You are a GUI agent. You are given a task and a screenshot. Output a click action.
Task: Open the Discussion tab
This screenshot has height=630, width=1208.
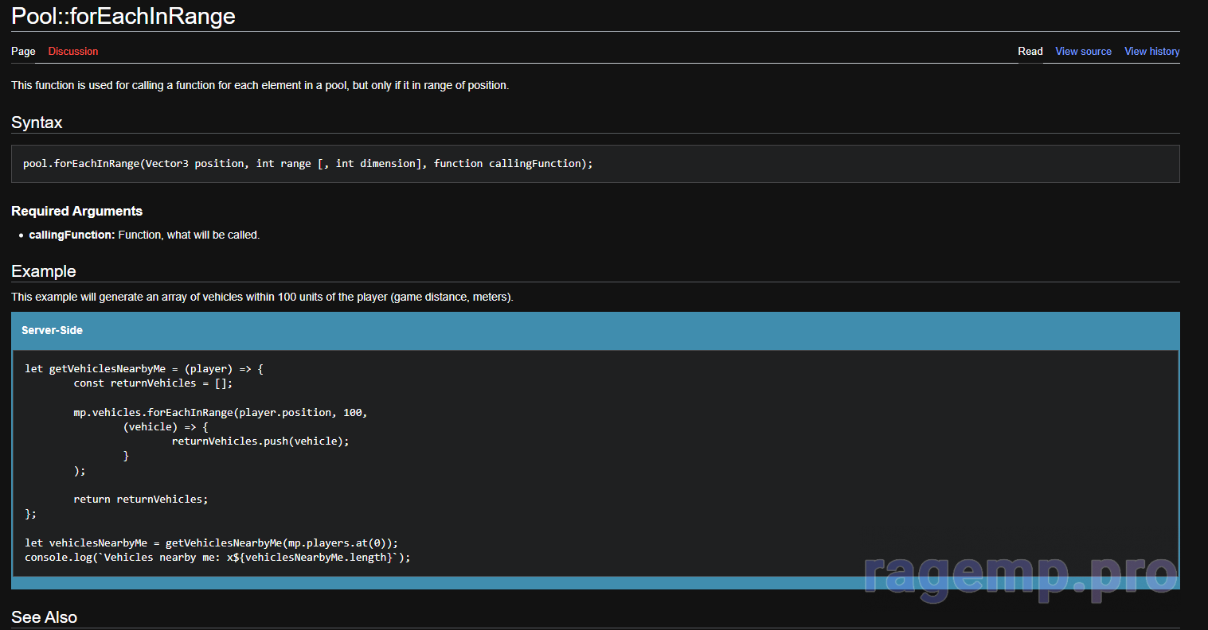coord(73,52)
